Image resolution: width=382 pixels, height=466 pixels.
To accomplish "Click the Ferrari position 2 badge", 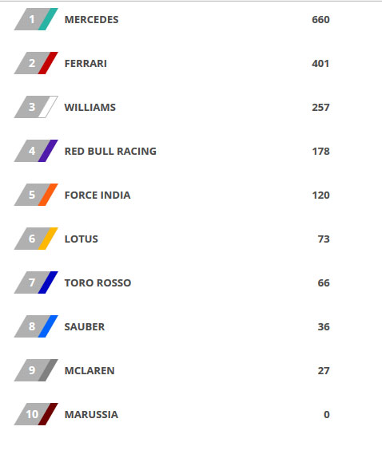I will pyautogui.click(x=36, y=63).
